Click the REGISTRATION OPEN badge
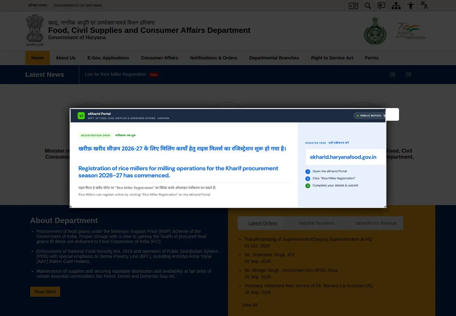Viewport: 456px width, 316px height. [96, 136]
